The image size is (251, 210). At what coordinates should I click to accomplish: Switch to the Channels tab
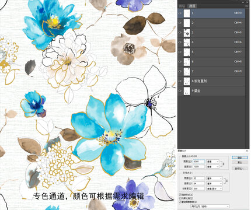point(192,6)
